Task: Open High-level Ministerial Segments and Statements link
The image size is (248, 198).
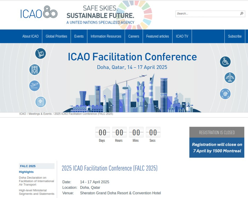Action: (x=37, y=192)
